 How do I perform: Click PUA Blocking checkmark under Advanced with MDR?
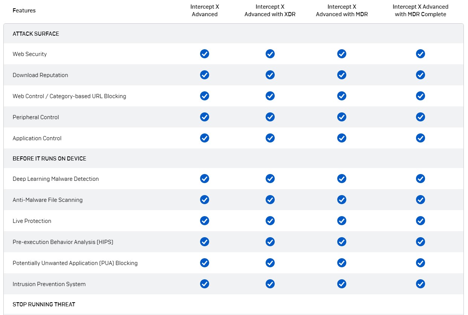(x=342, y=263)
